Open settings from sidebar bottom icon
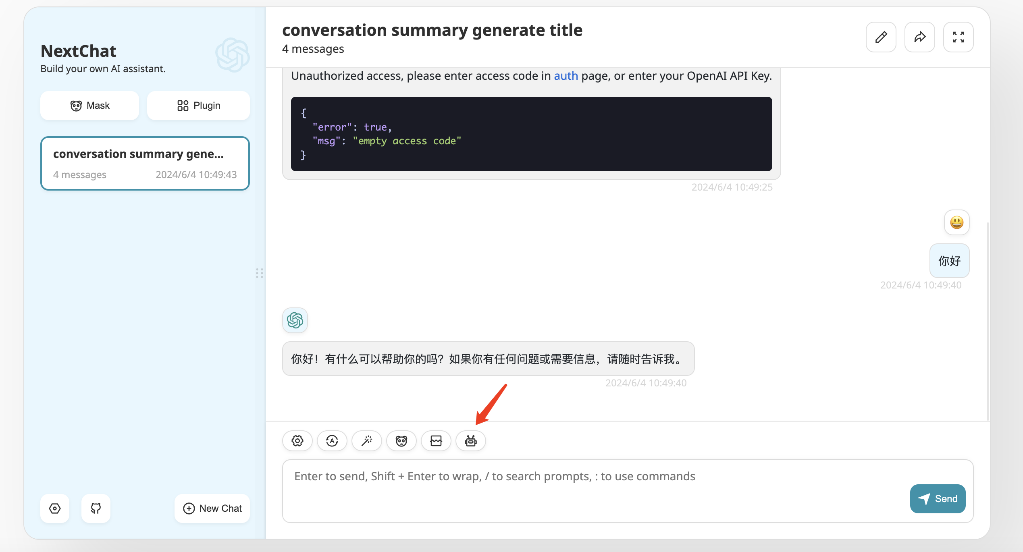1023x552 pixels. click(55, 508)
